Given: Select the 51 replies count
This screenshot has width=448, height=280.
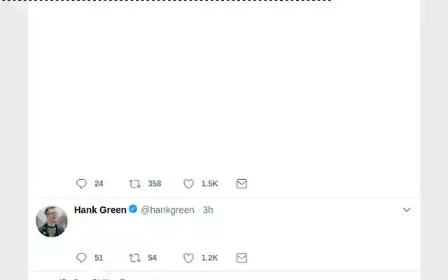Looking at the screenshot, I should pos(99,258).
